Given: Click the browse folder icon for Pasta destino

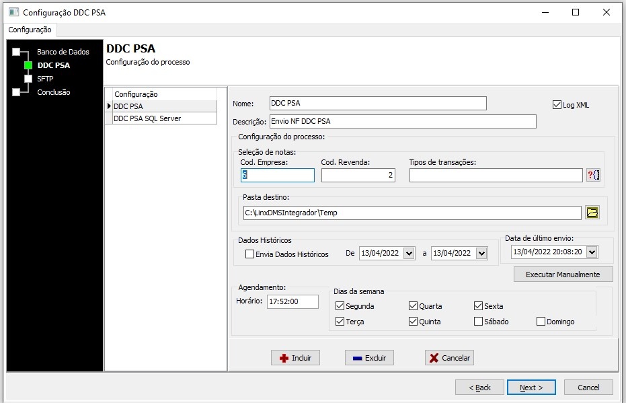Looking at the screenshot, I should [x=592, y=213].
